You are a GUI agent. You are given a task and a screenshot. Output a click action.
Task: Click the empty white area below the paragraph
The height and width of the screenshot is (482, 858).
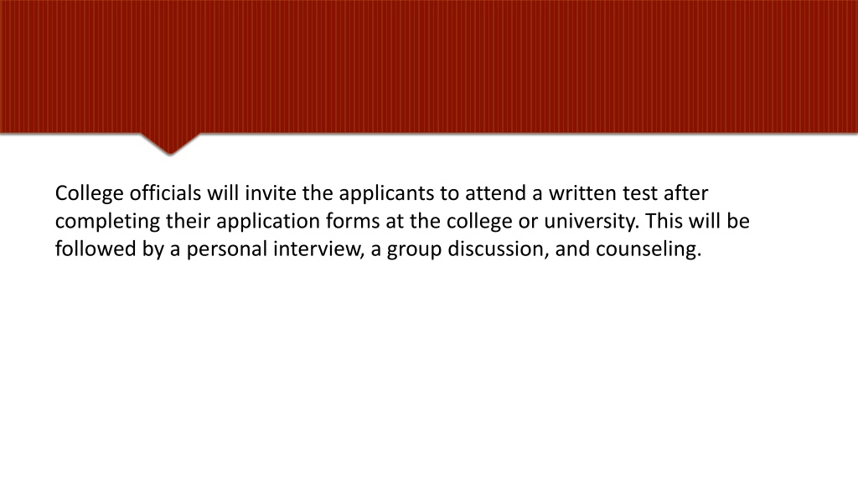pos(429,372)
